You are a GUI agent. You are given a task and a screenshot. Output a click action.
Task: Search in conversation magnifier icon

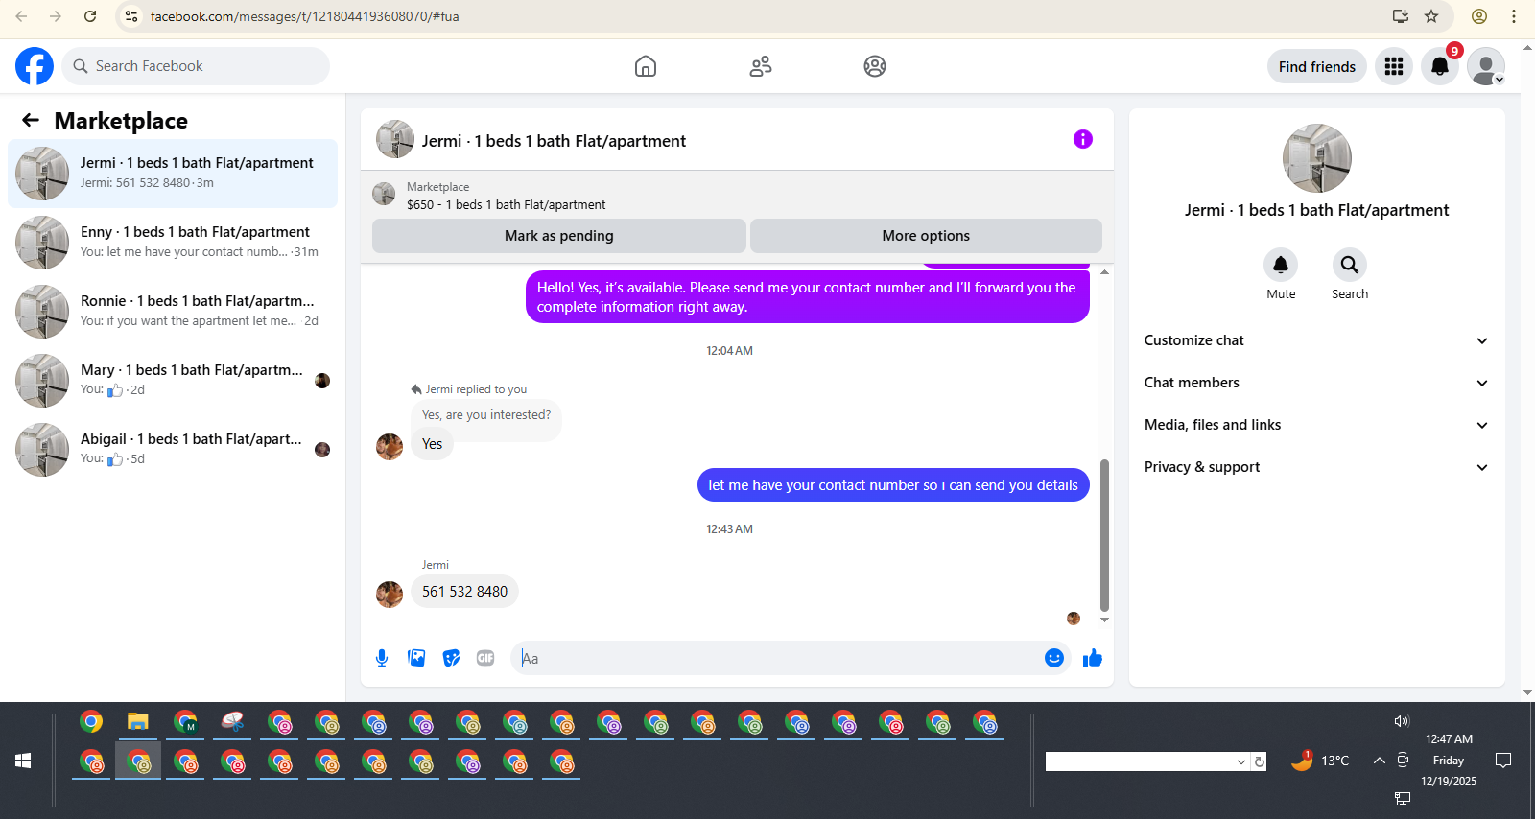[1350, 265]
